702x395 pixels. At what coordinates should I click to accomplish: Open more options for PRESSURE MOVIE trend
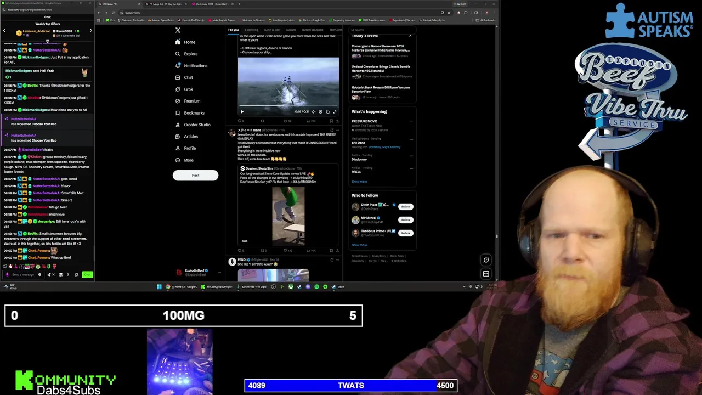point(411,121)
